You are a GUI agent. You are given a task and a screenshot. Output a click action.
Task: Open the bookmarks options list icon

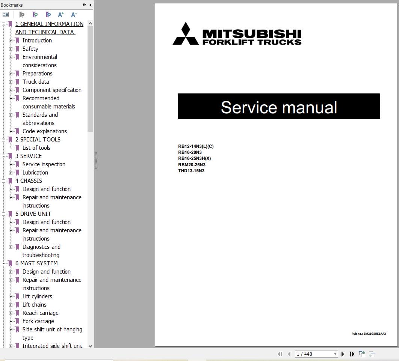pyautogui.click(x=6, y=15)
